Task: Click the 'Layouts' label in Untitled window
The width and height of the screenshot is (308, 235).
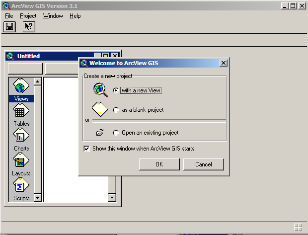Action: pyautogui.click(x=21, y=173)
